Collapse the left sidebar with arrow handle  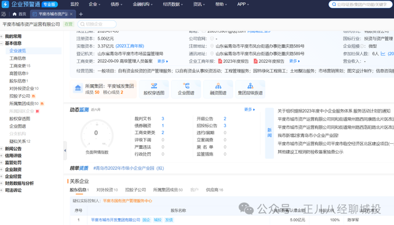[65, 151]
